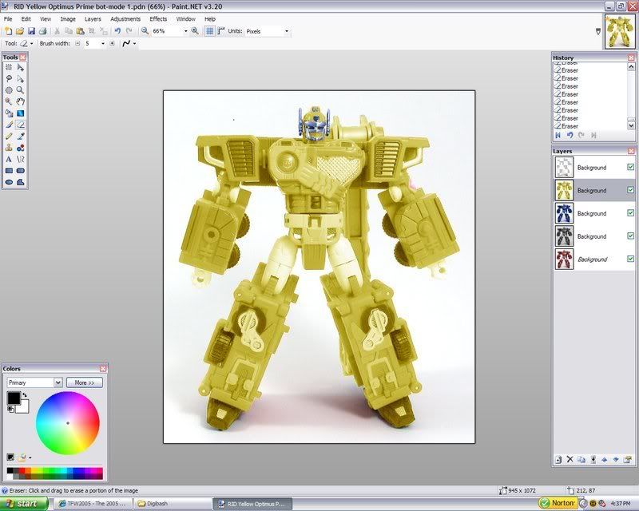Click the Open file icon
This screenshot has width=639, height=511.
tap(20, 31)
